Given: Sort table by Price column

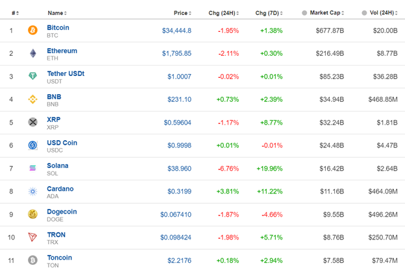Looking at the screenshot, I should click(x=182, y=13).
